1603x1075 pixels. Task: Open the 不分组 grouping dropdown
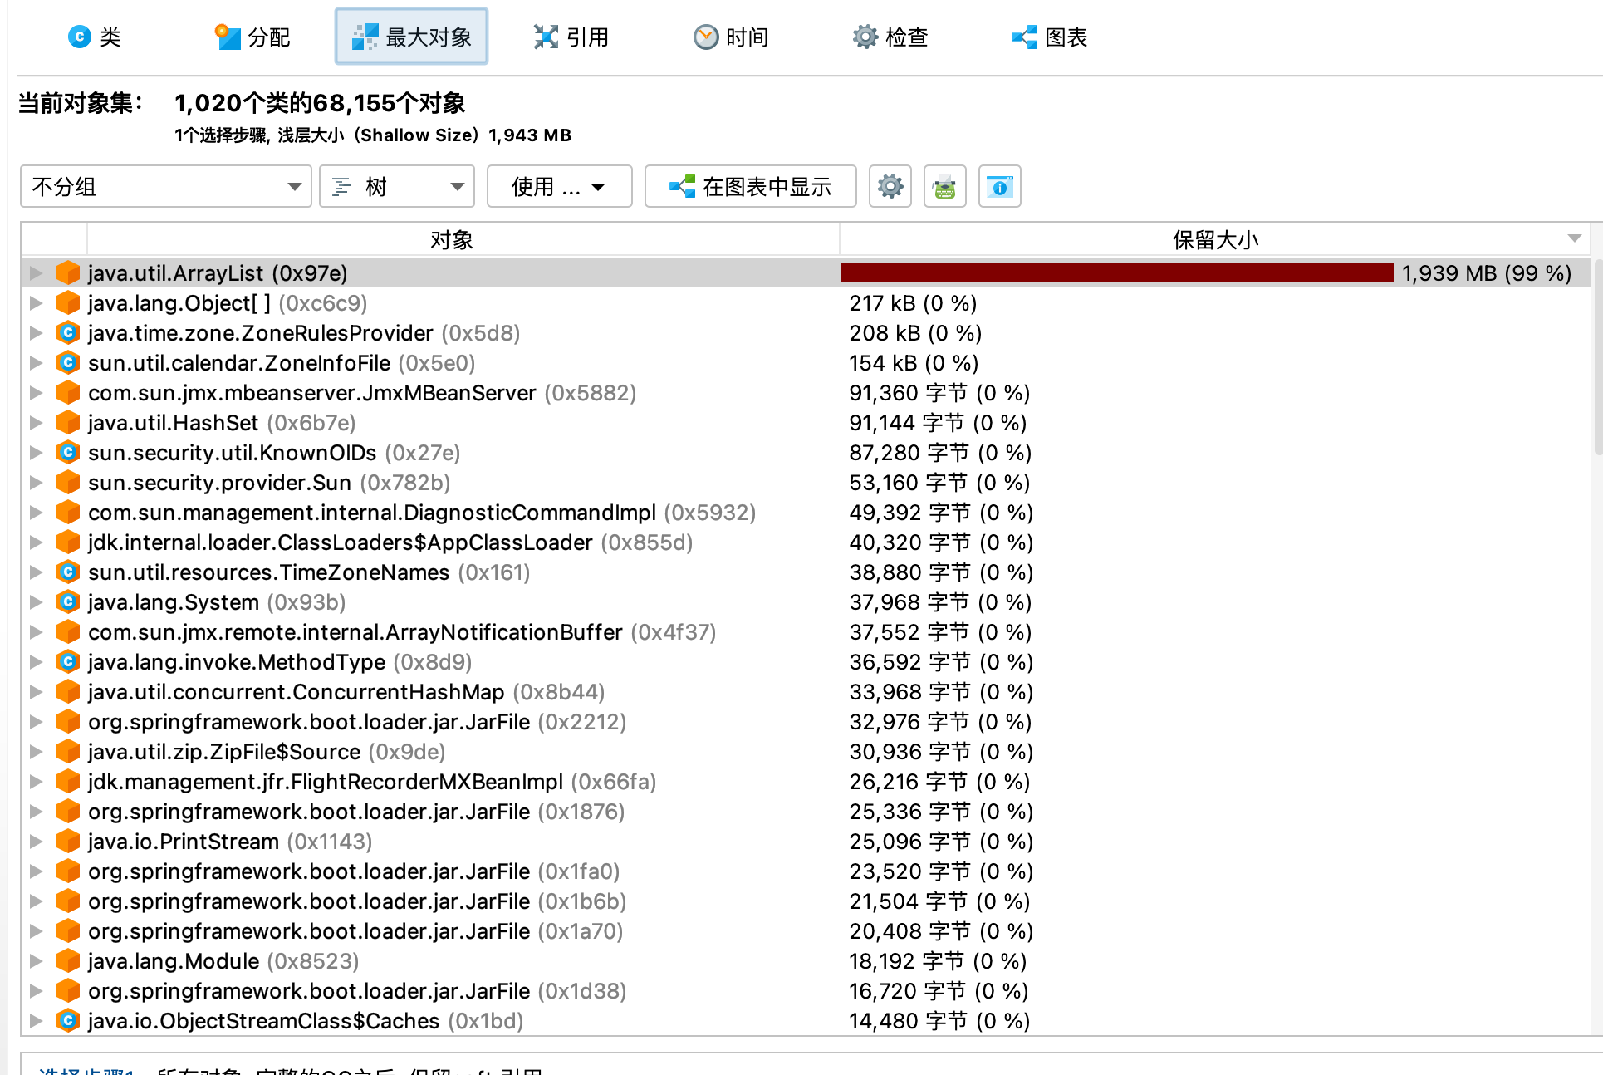tap(166, 186)
